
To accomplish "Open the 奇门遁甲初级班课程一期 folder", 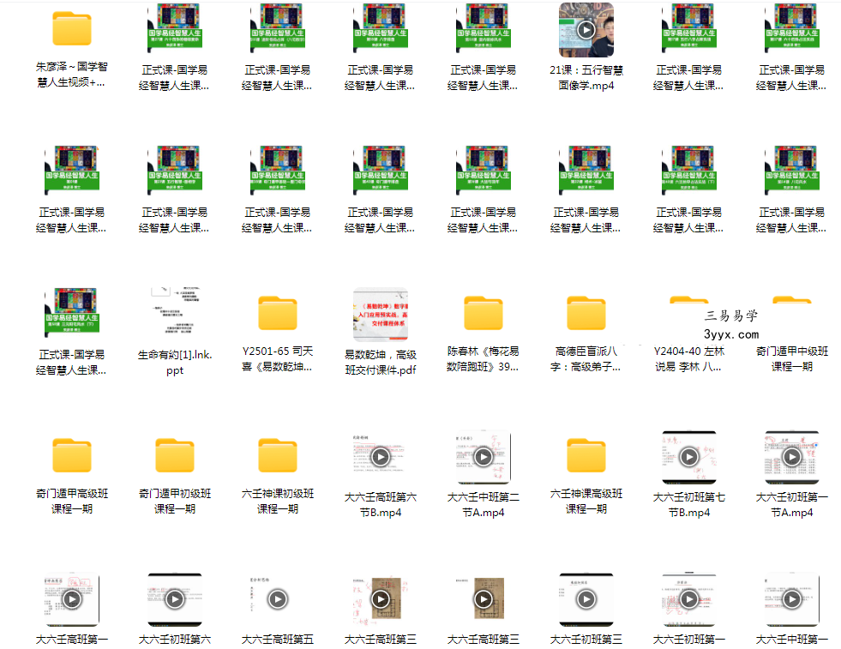I will click(x=175, y=456).
